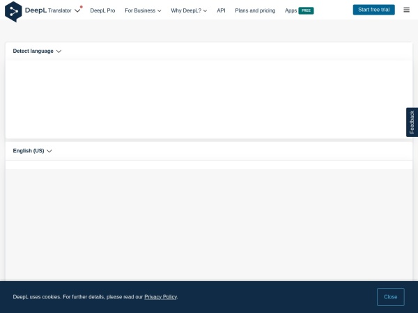
Task: Open the vertical Feedback side tab
Action: pos(412,122)
